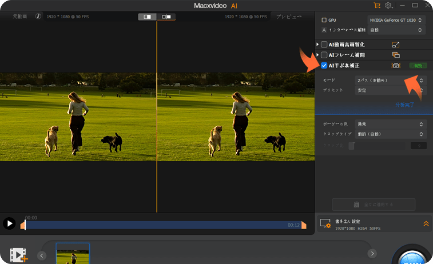Image resolution: width=433 pixels, height=264 pixels.
Task: Click the export settings monitor icon
Action: [325, 223]
